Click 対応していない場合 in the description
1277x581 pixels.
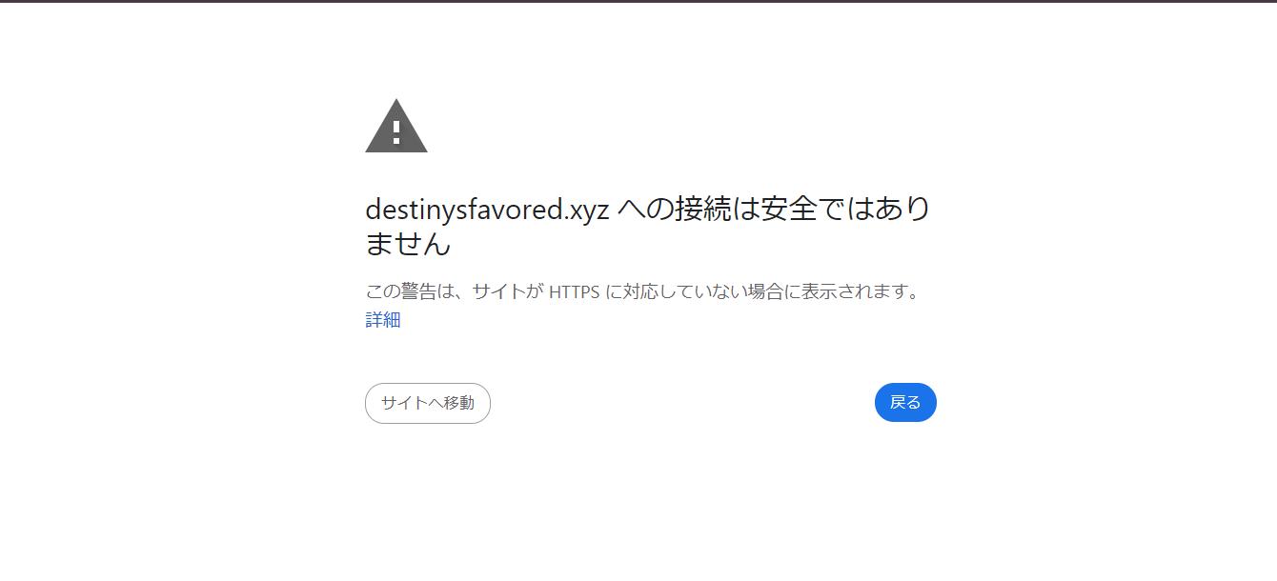point(702,291)
